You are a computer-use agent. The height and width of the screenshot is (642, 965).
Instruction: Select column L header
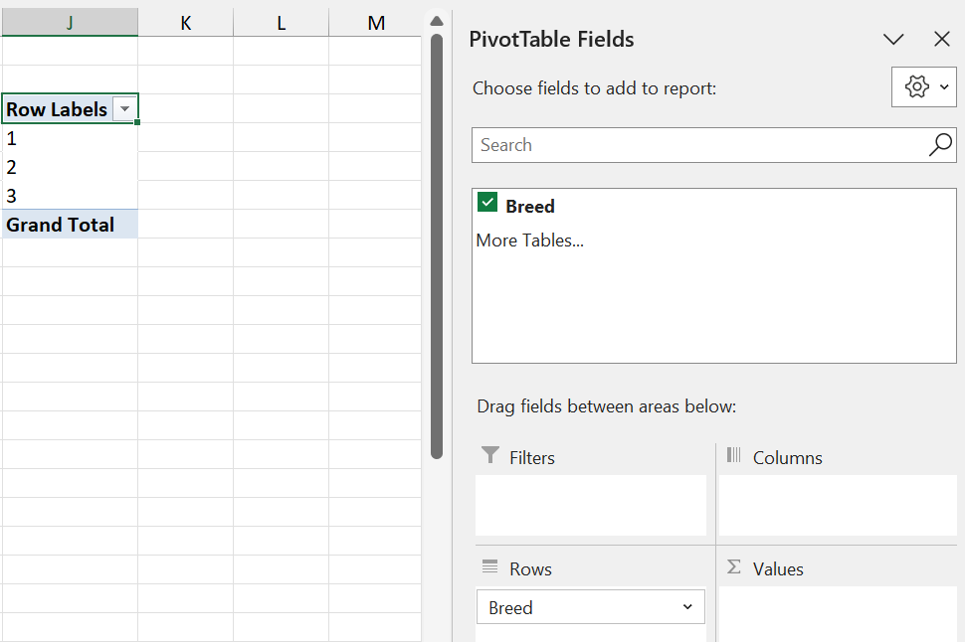tap(281, 23)
